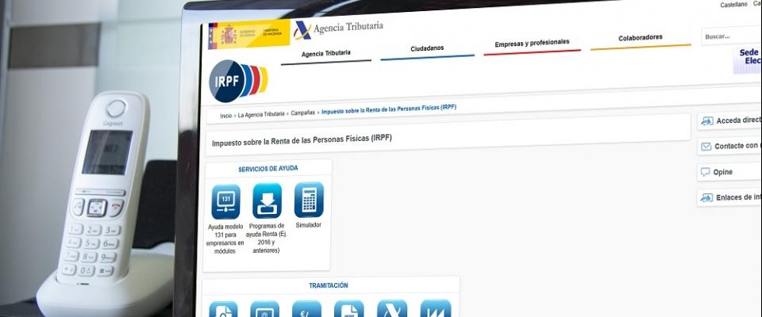Switch to Ciudadanos tab
The width and height of the screenshot is (762, 317).
click(427, 49)
